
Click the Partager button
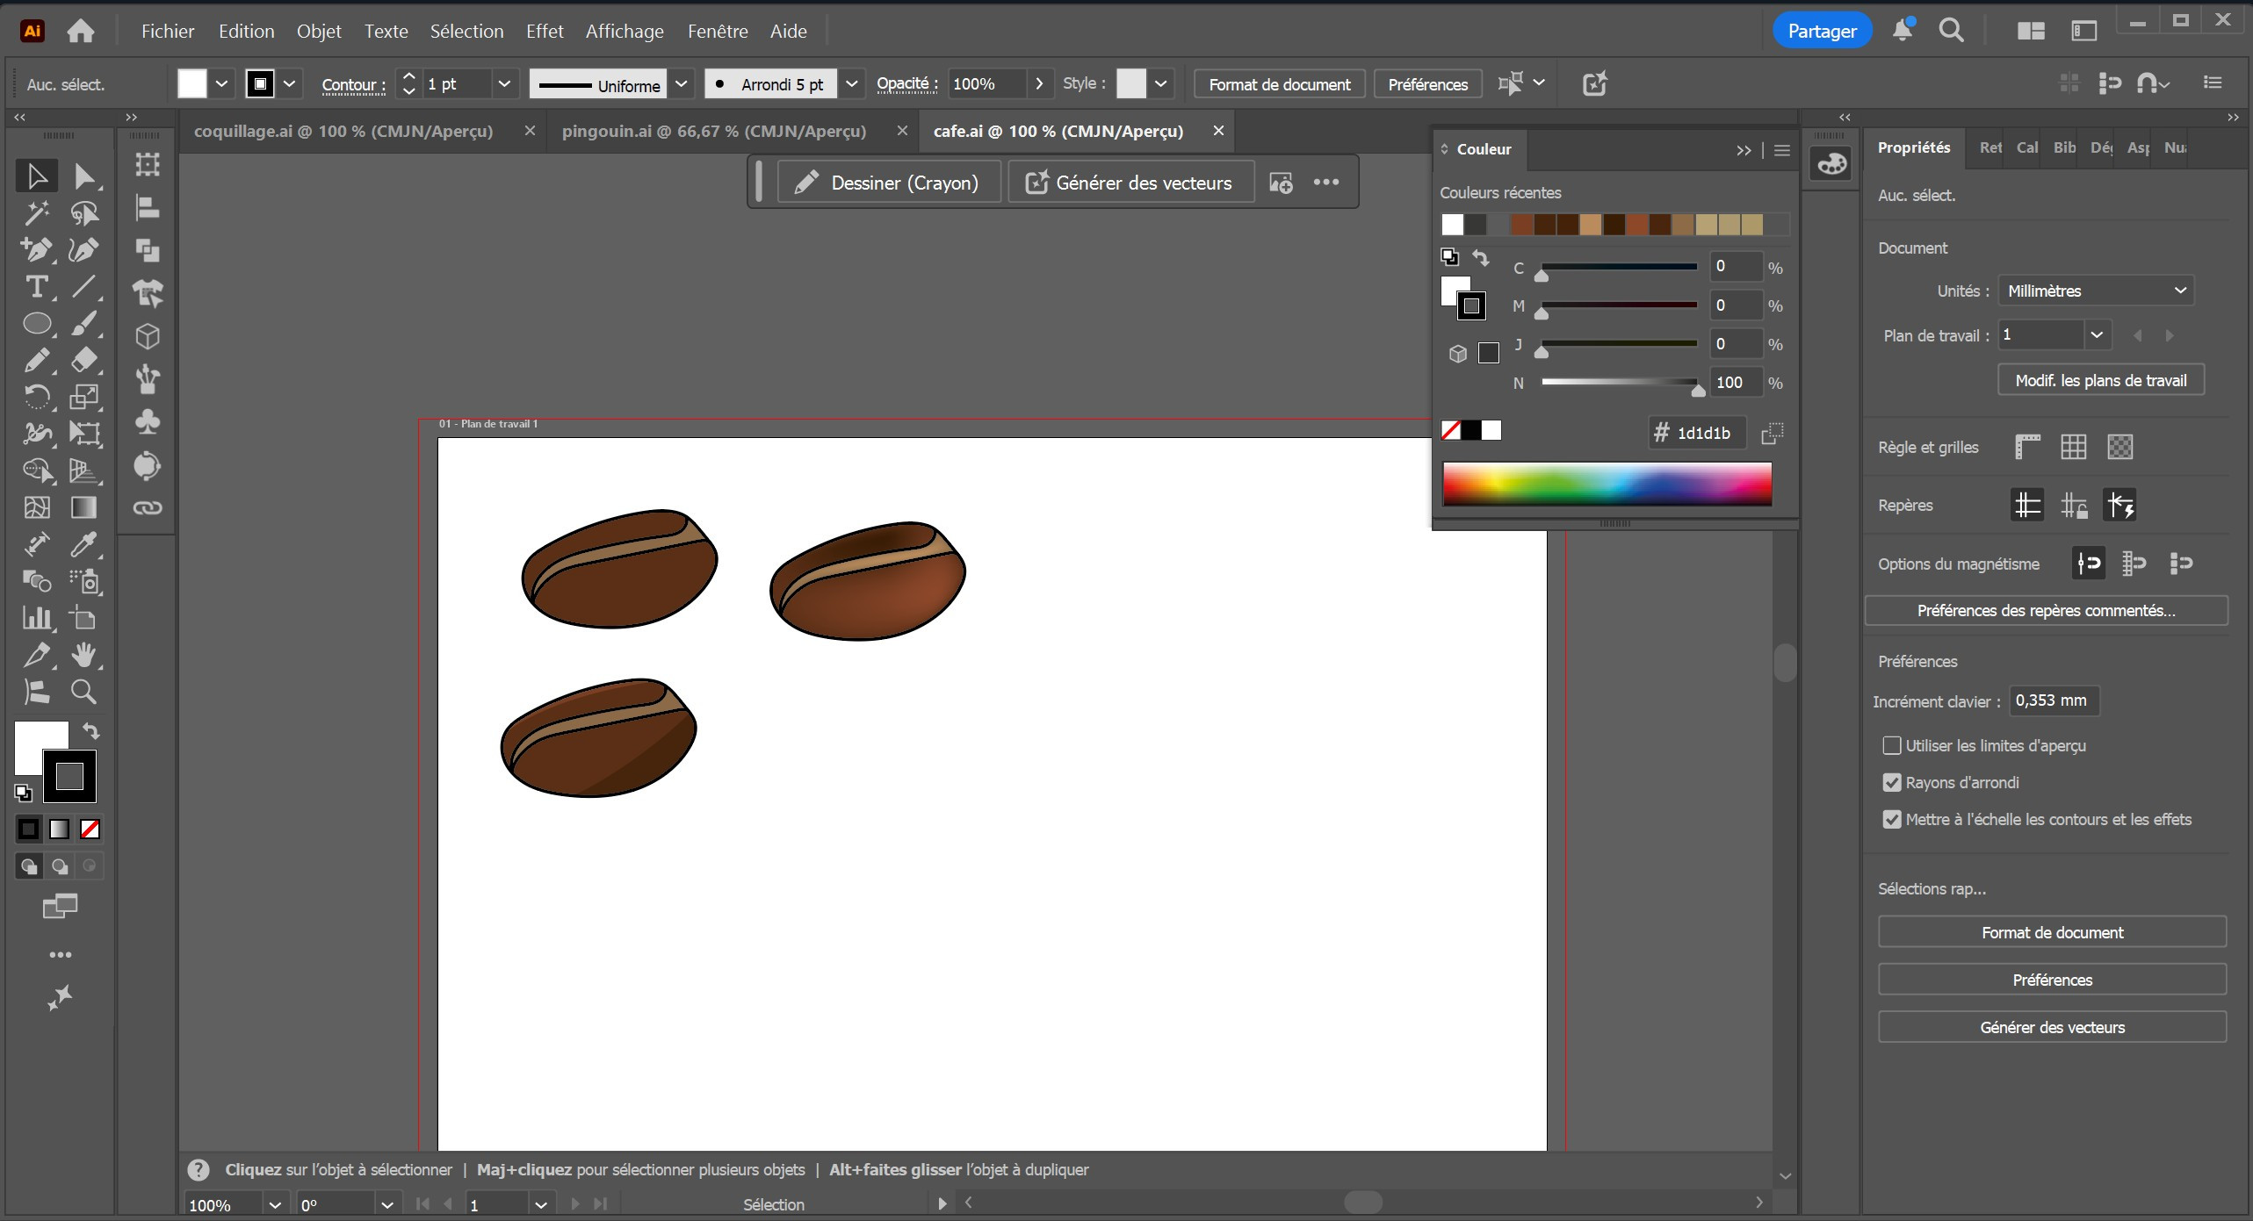(1822, 32)
